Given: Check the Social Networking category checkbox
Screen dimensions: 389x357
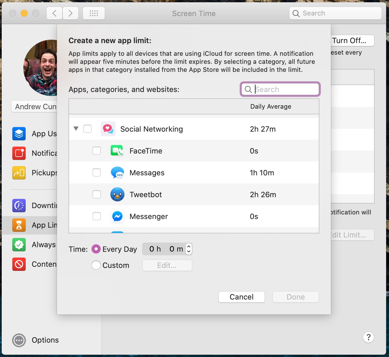Looking at the screenshot, I should (87, 129).
